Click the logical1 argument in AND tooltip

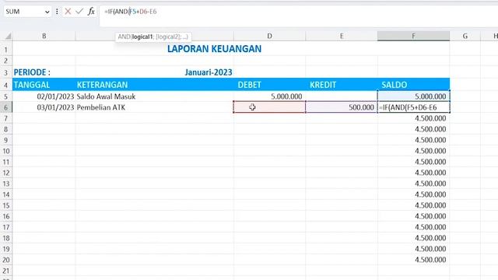tap(142, 37)
